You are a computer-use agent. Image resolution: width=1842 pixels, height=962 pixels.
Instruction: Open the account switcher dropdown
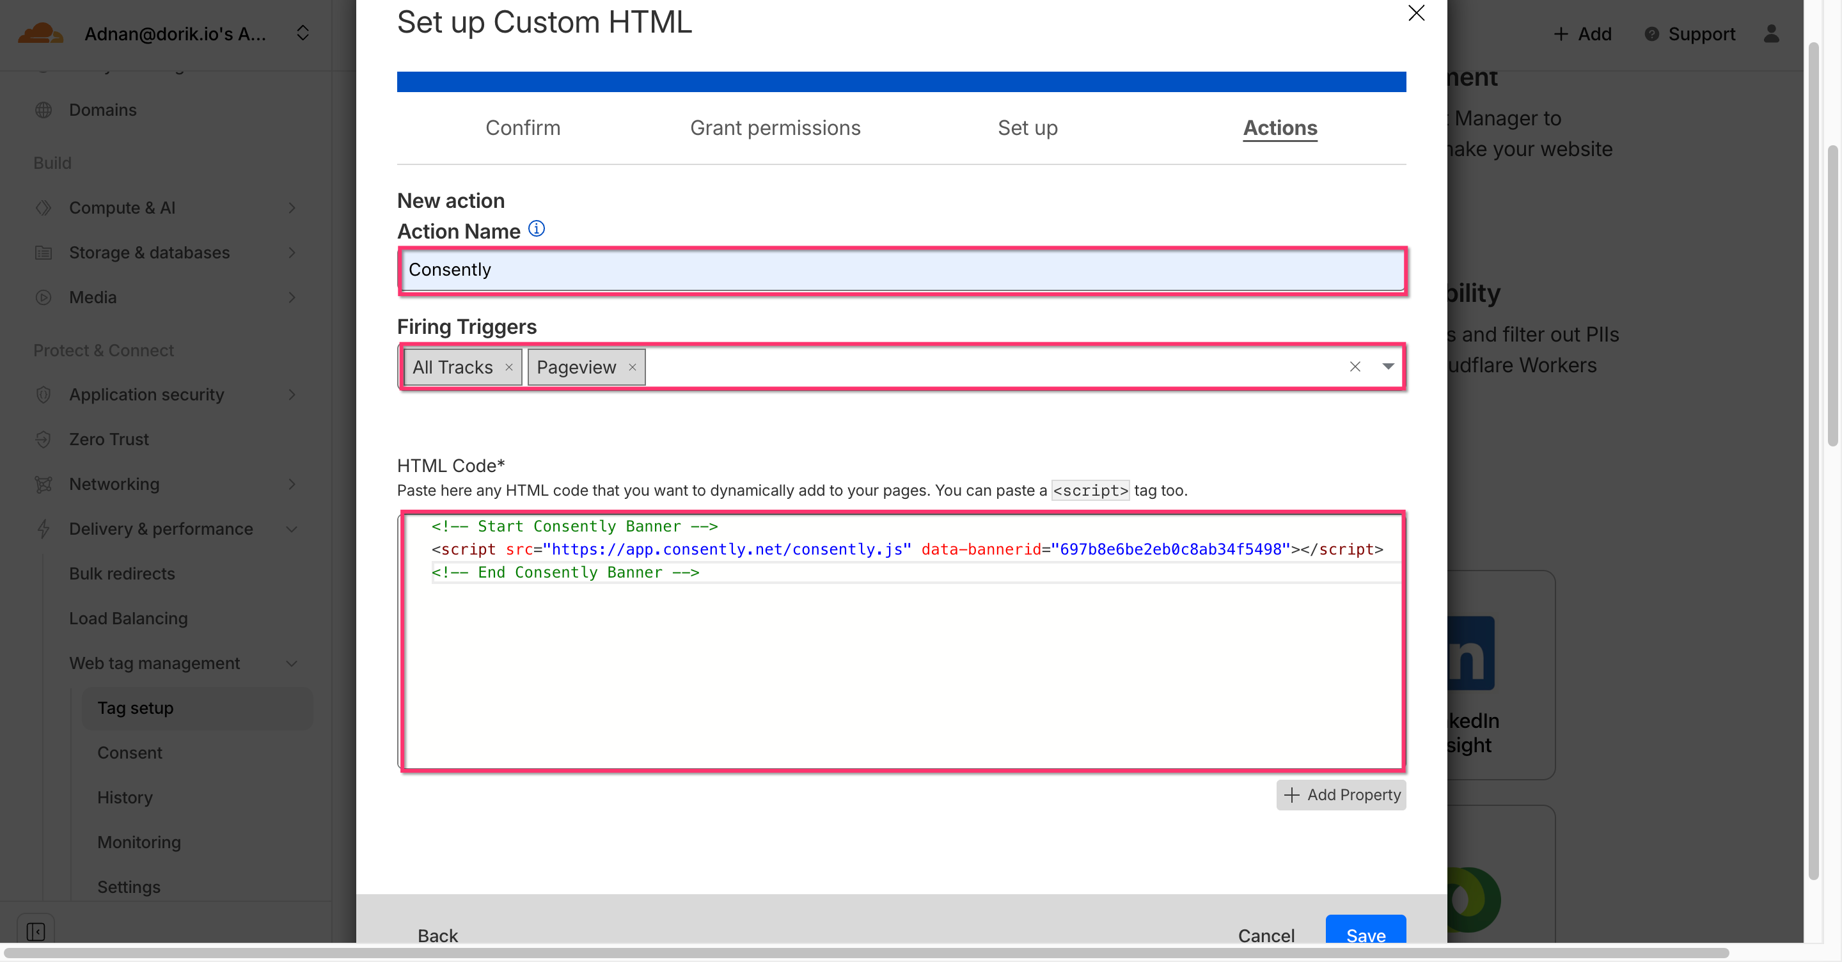[303, 34]
